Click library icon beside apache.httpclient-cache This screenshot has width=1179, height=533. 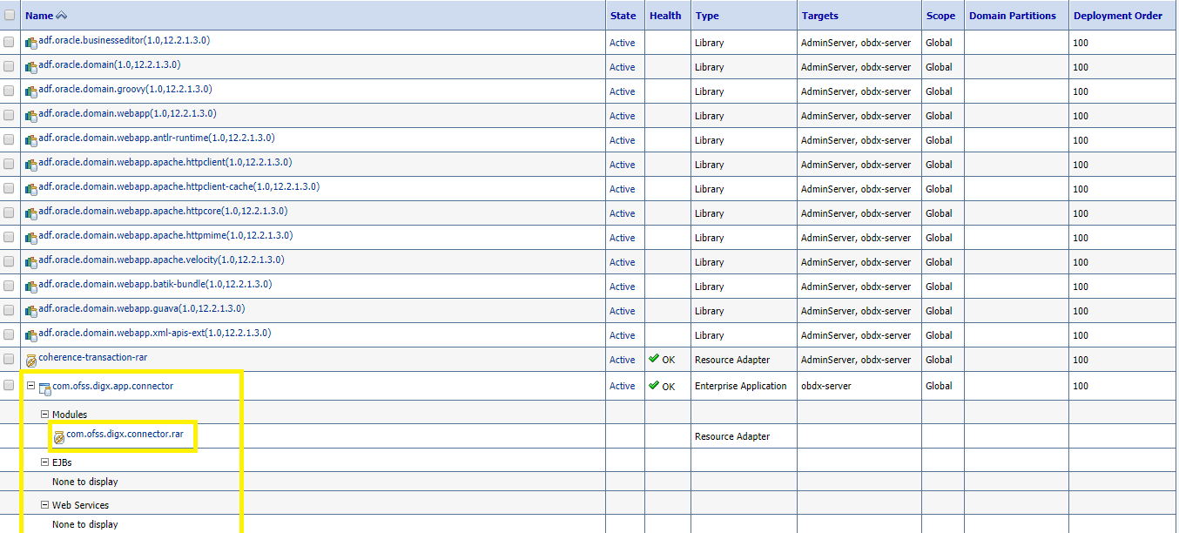pos(31,189)
